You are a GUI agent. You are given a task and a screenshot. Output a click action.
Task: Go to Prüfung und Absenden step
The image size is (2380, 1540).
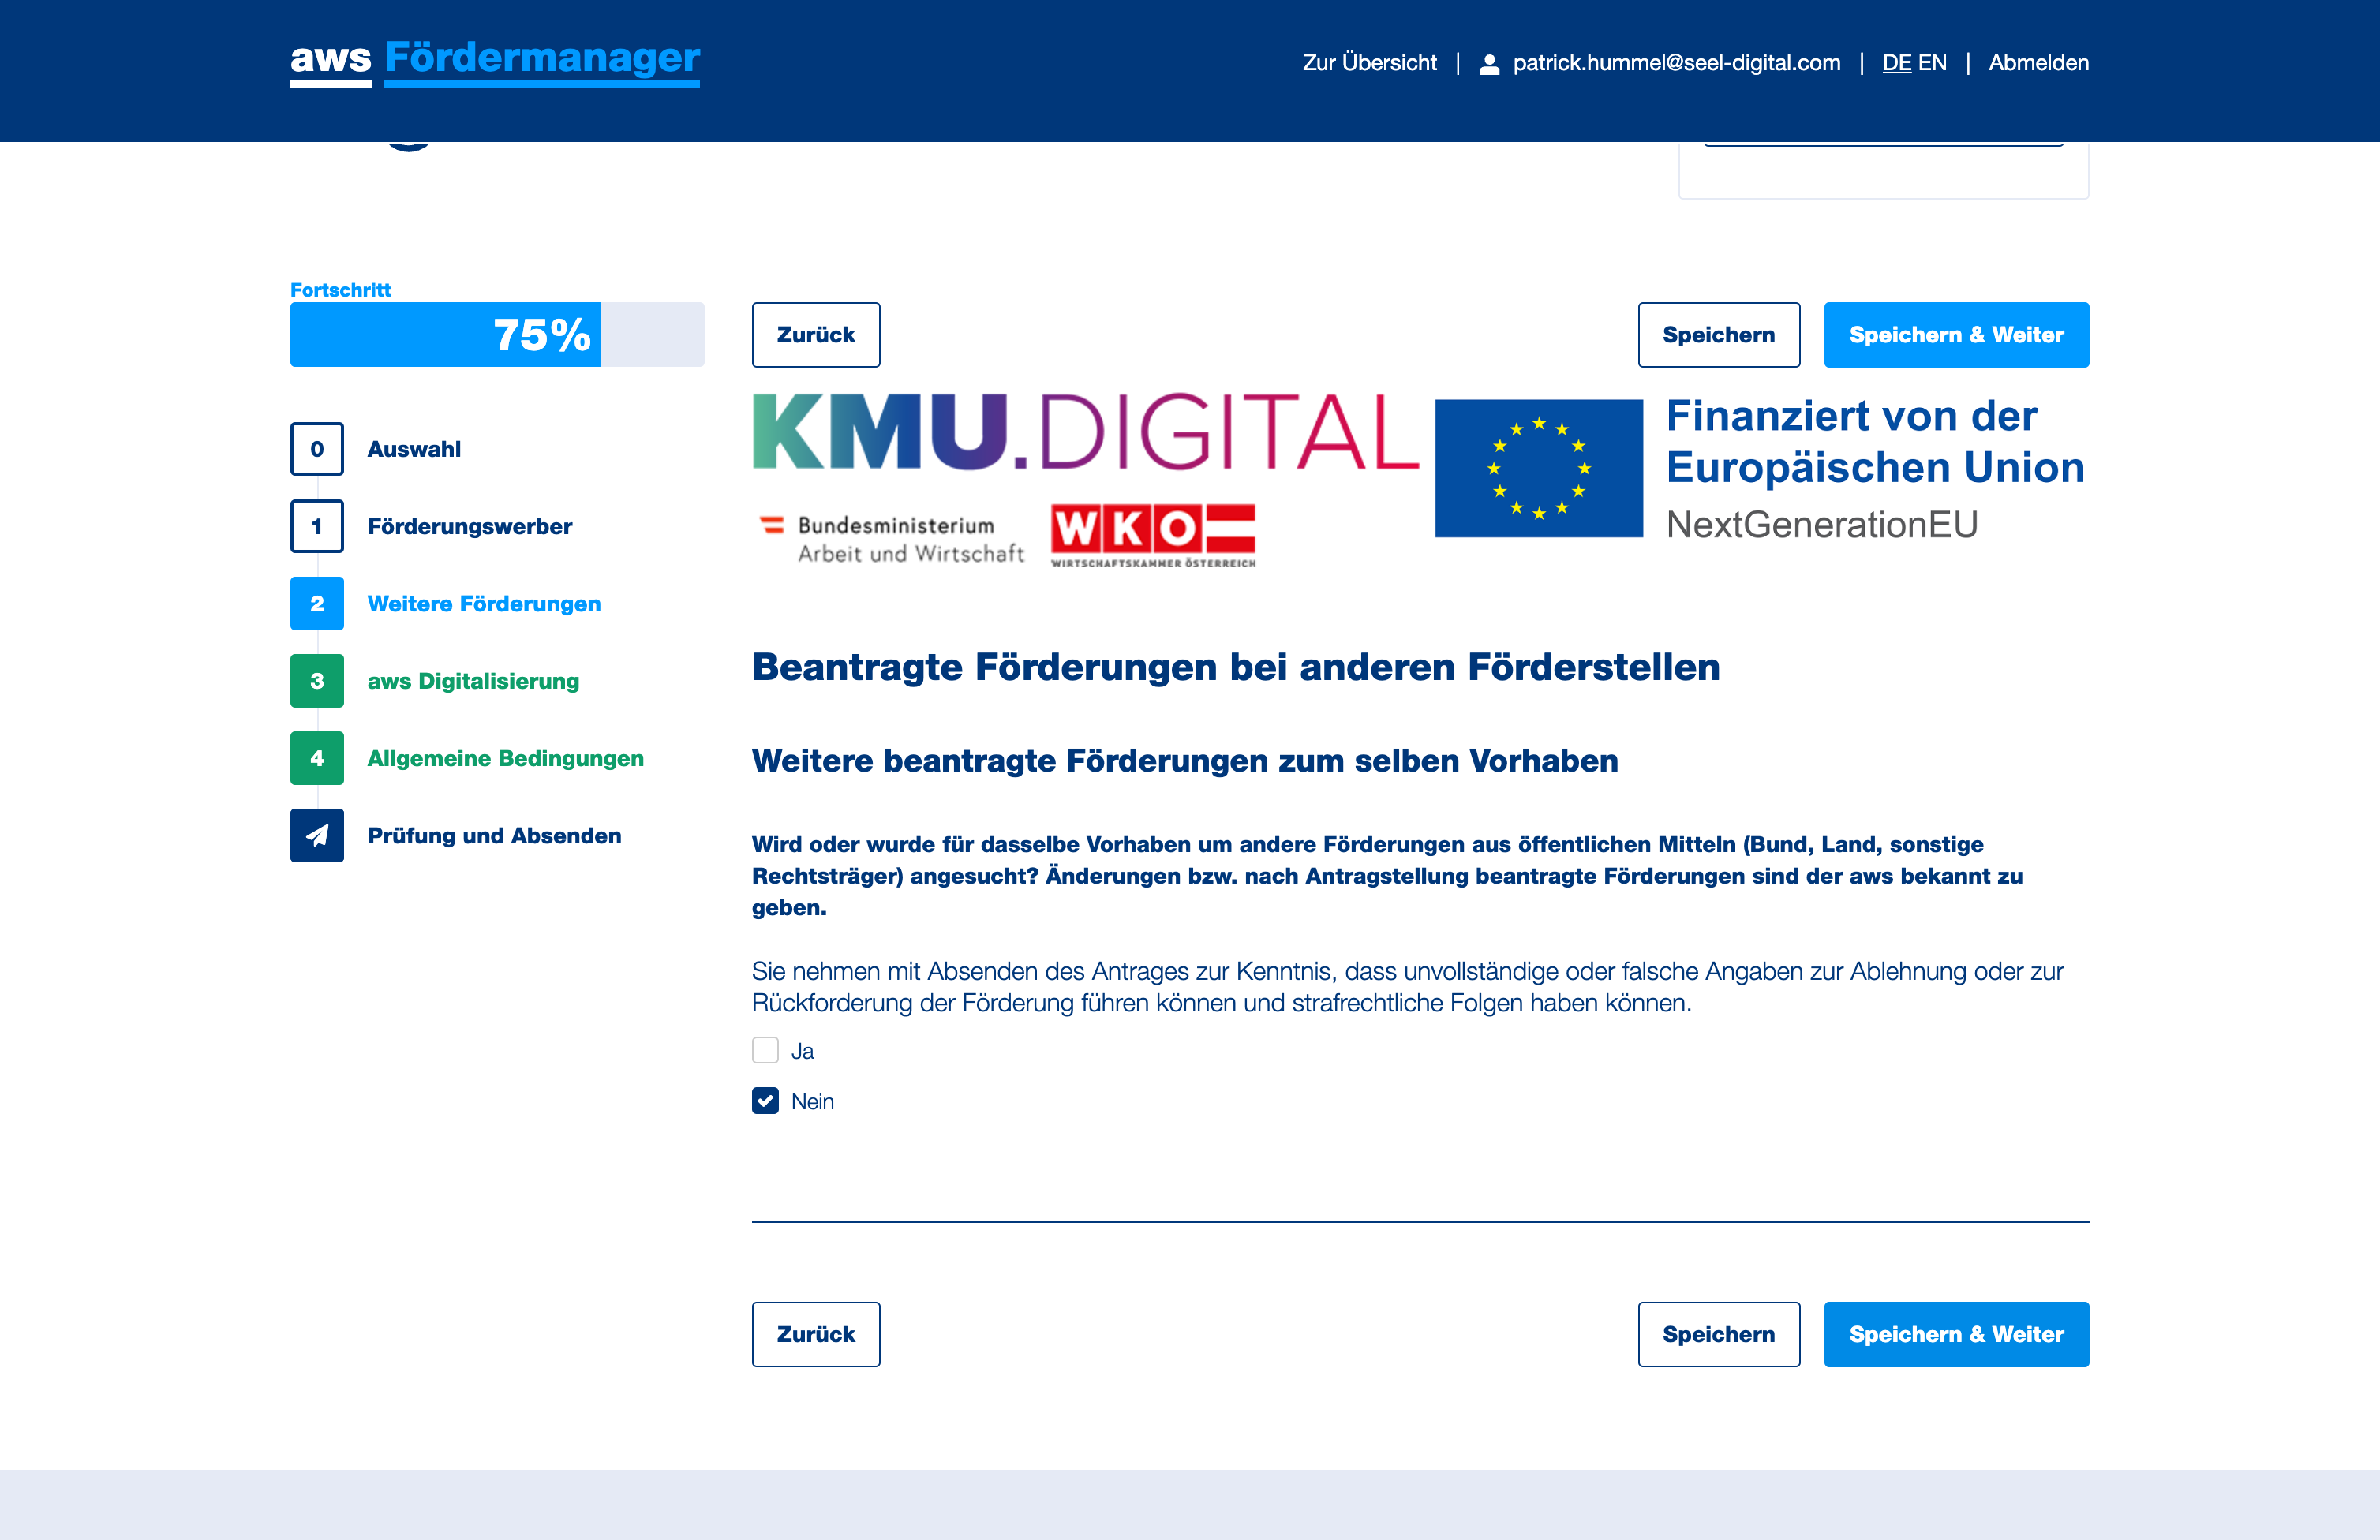coord(494,835)
